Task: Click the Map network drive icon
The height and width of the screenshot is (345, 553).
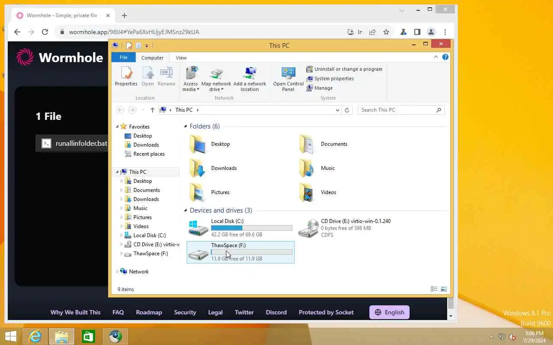Action: [x=216, y=79]
